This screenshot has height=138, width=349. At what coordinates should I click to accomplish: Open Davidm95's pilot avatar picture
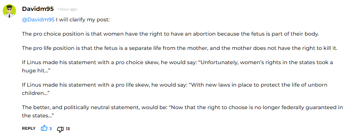coord(9,11)
